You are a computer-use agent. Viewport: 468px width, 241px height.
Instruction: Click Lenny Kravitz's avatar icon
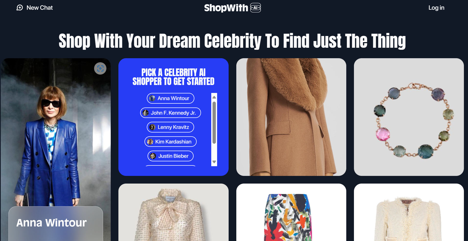(152, 127)
